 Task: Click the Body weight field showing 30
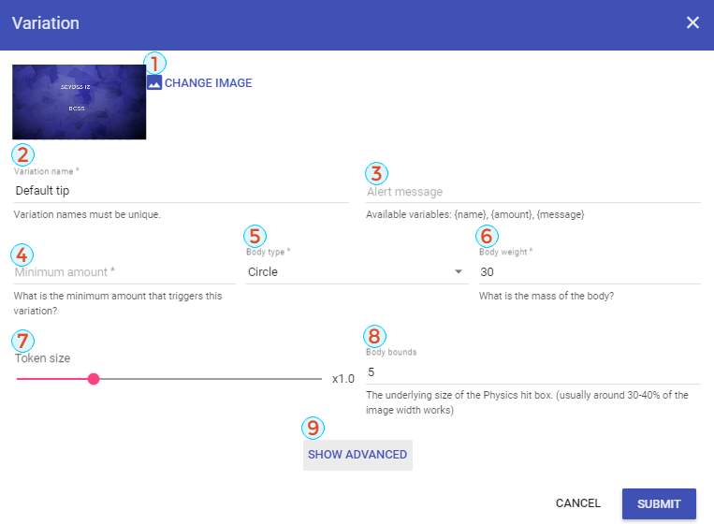590,272
